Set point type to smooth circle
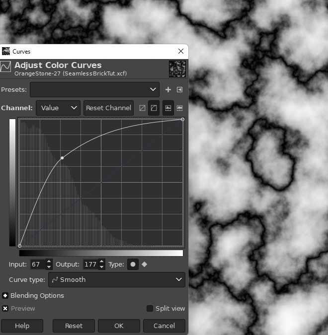Screen dimensions: 328x335 coord(133,265)
